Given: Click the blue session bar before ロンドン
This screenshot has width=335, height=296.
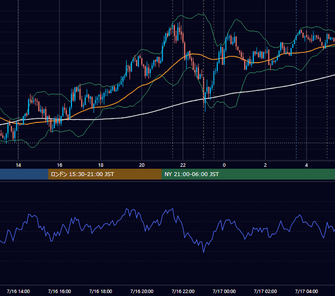Looking at the screenshot, I should [x=24, y=174].
